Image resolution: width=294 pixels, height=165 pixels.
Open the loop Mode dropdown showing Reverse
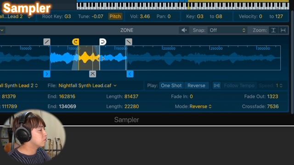coord(200,106)
